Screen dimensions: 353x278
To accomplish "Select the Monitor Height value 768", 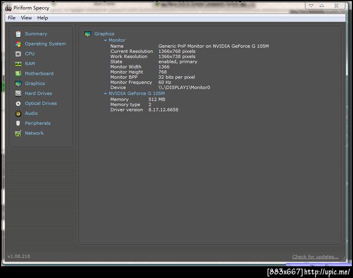I will pyautogui.click(x=162, y=72).
